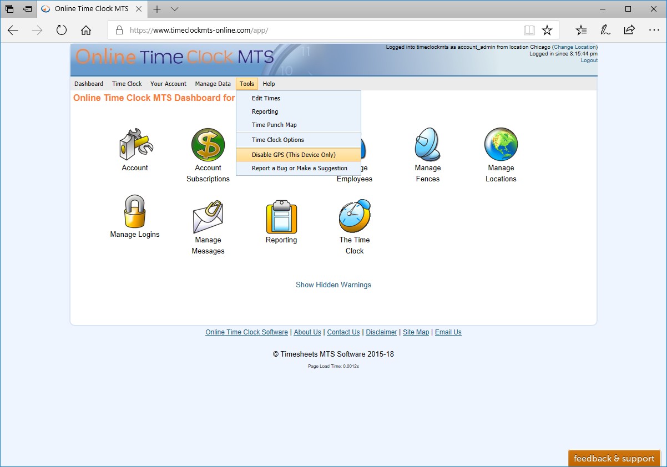This screenshot has width=667, height=467.
Task: Open the Manage Logins padlock icon
Action: pyautogui.click(x=135, y=211)
